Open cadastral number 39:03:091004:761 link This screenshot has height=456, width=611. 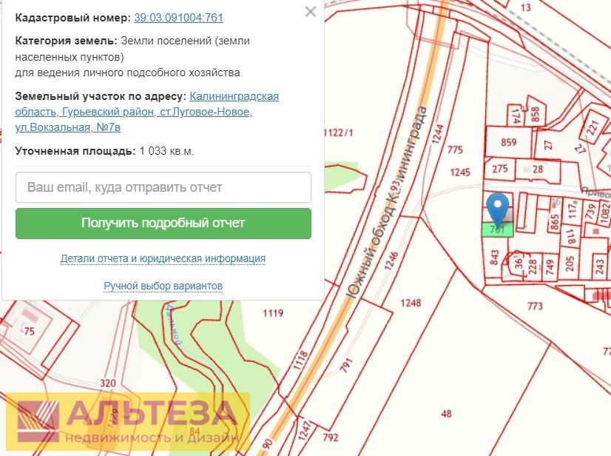(178, 18)
